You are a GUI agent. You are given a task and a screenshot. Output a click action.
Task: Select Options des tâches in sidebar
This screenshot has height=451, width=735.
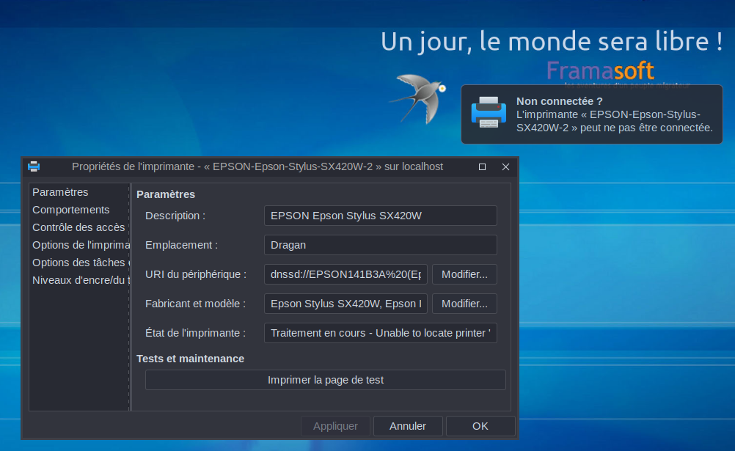[x=81, y=263]
